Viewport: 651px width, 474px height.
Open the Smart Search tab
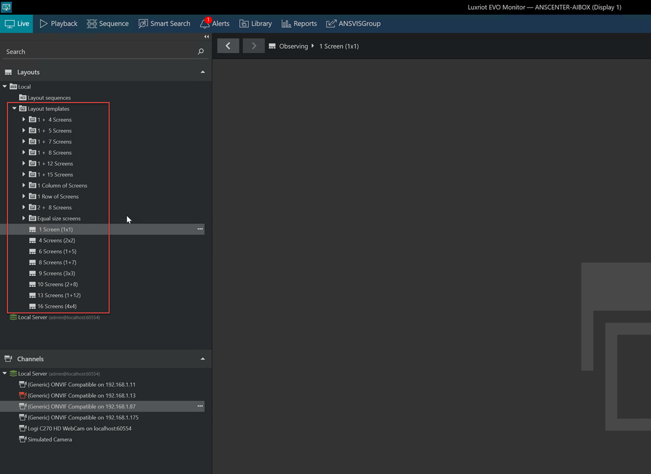point(164,23)
